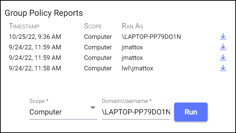Run the group policy report
The height and width of the screenshot is (133, 236).
click(x=191, y=112)
